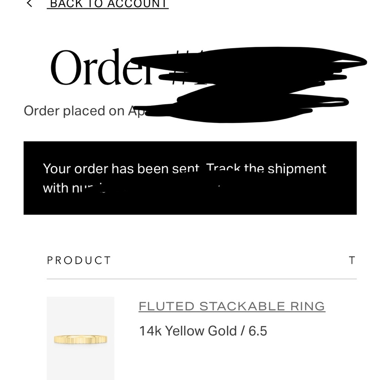The width and height of the screenshot is (380, 380).
Task: Click the partially visible T column header
Action: (352, 260)
